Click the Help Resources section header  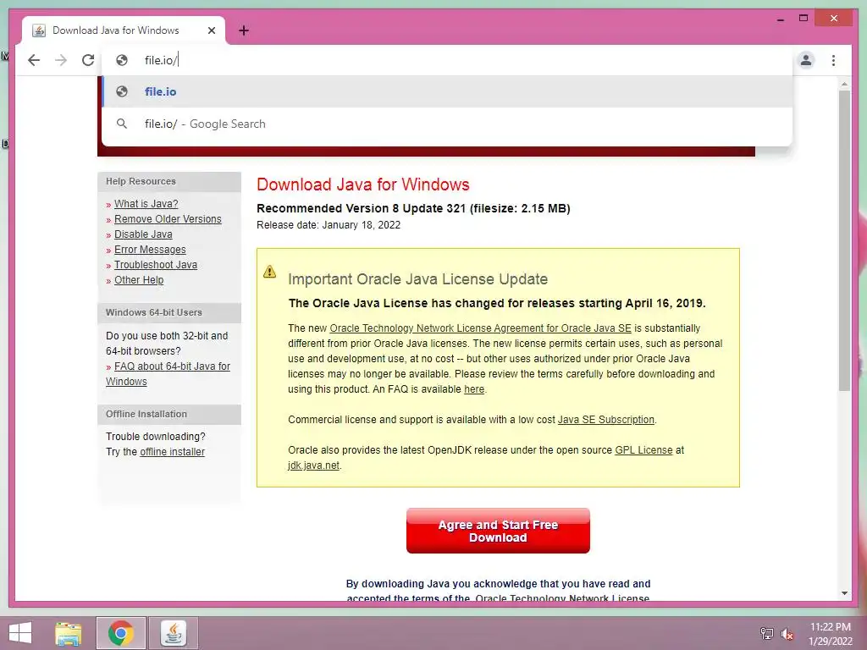(169, 181)
